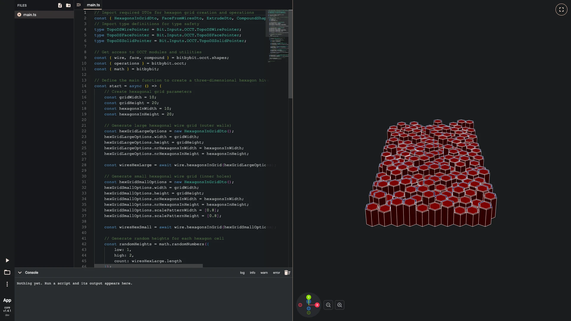Collapse the file sidebar with the toggle icon
The image size is (571, 321).
pos(79,5)
